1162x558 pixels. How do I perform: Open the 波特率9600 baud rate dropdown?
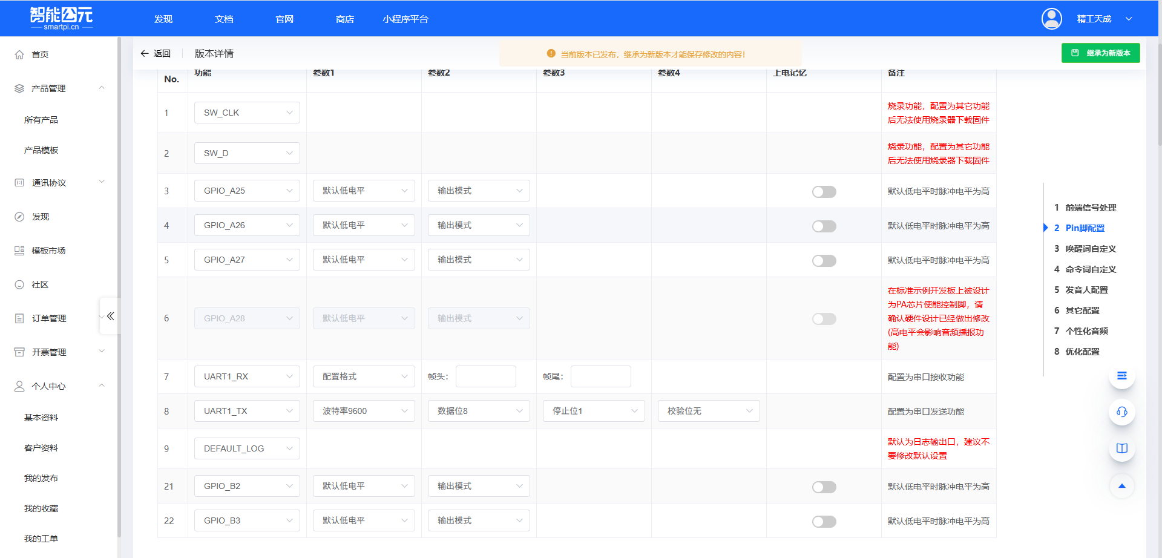(364, 411)
